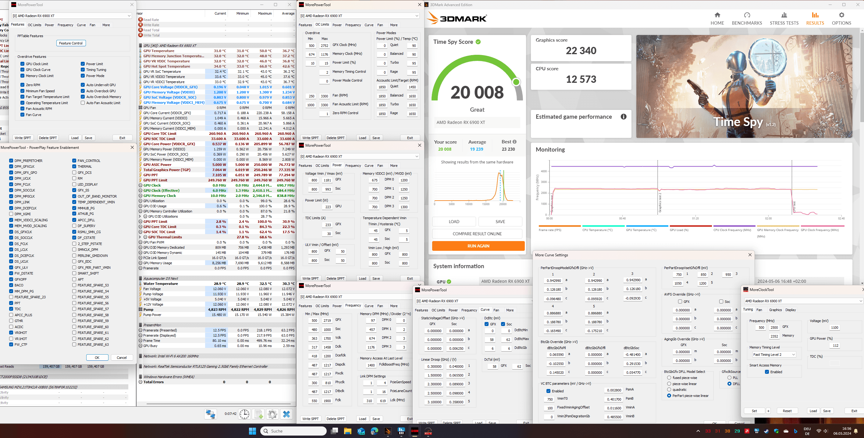Toggle Smart Access Memory Enabled checkbox
Viewport: 864px width, 438px height.
pos(767,372)
